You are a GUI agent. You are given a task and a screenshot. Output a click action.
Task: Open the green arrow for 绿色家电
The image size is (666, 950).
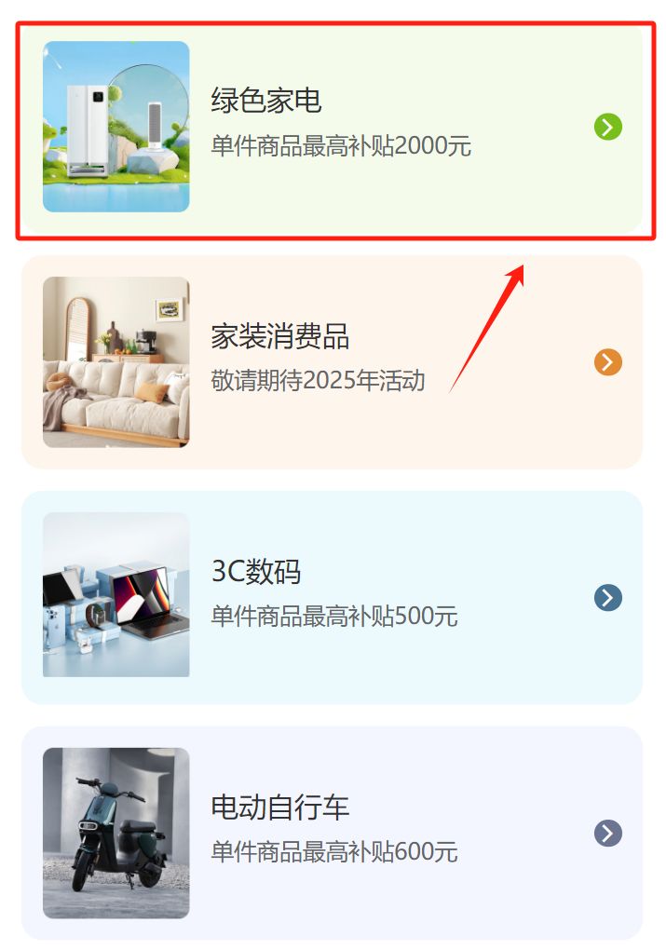coord(608,127)
